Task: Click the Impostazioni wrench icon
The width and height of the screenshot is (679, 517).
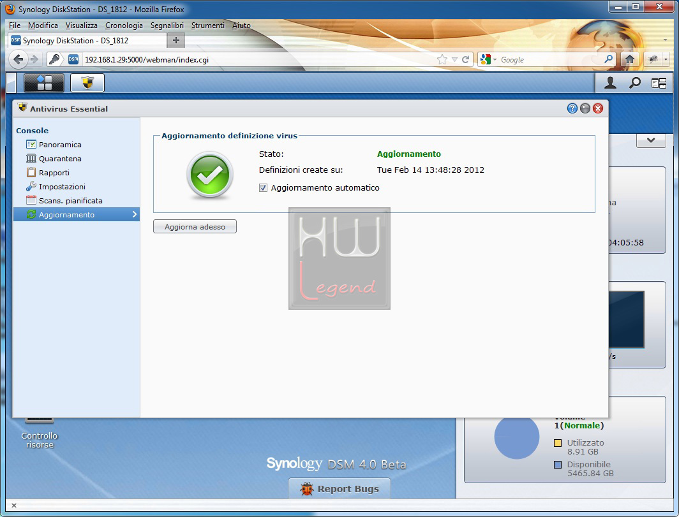Action: tap(31, 186)
